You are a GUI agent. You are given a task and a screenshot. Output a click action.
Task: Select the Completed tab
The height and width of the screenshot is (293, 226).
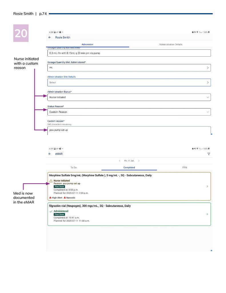pos(129,167)
